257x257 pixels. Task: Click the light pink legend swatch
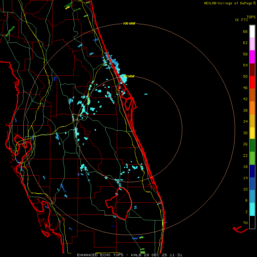[252, 44]
